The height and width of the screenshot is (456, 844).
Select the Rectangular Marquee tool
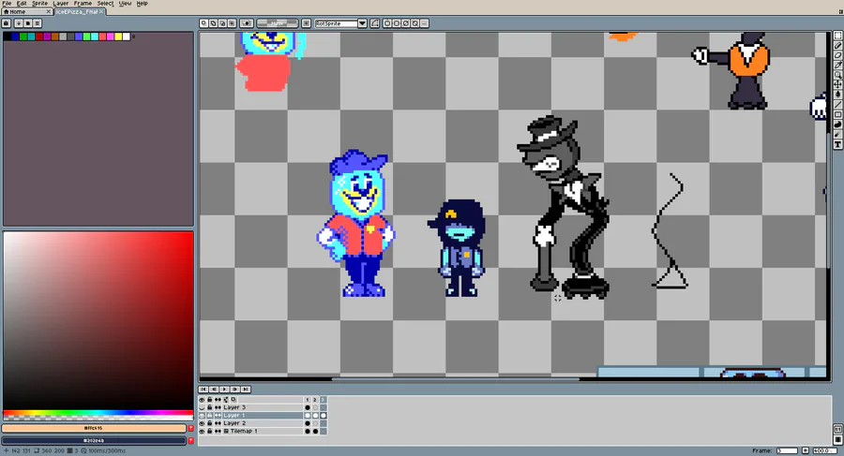(x=838, y=36)
